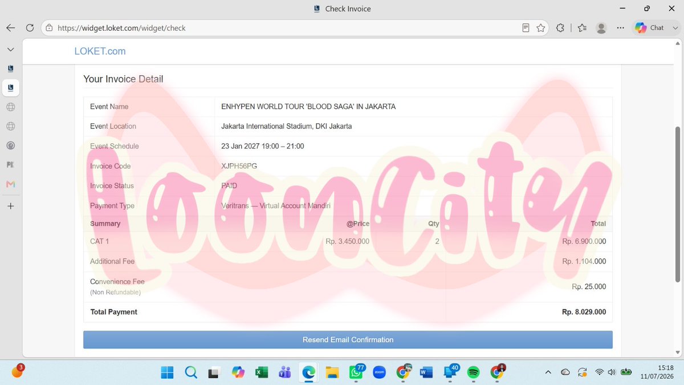Open the battery status tray icon
684x385 pixels.
[626, 372]
